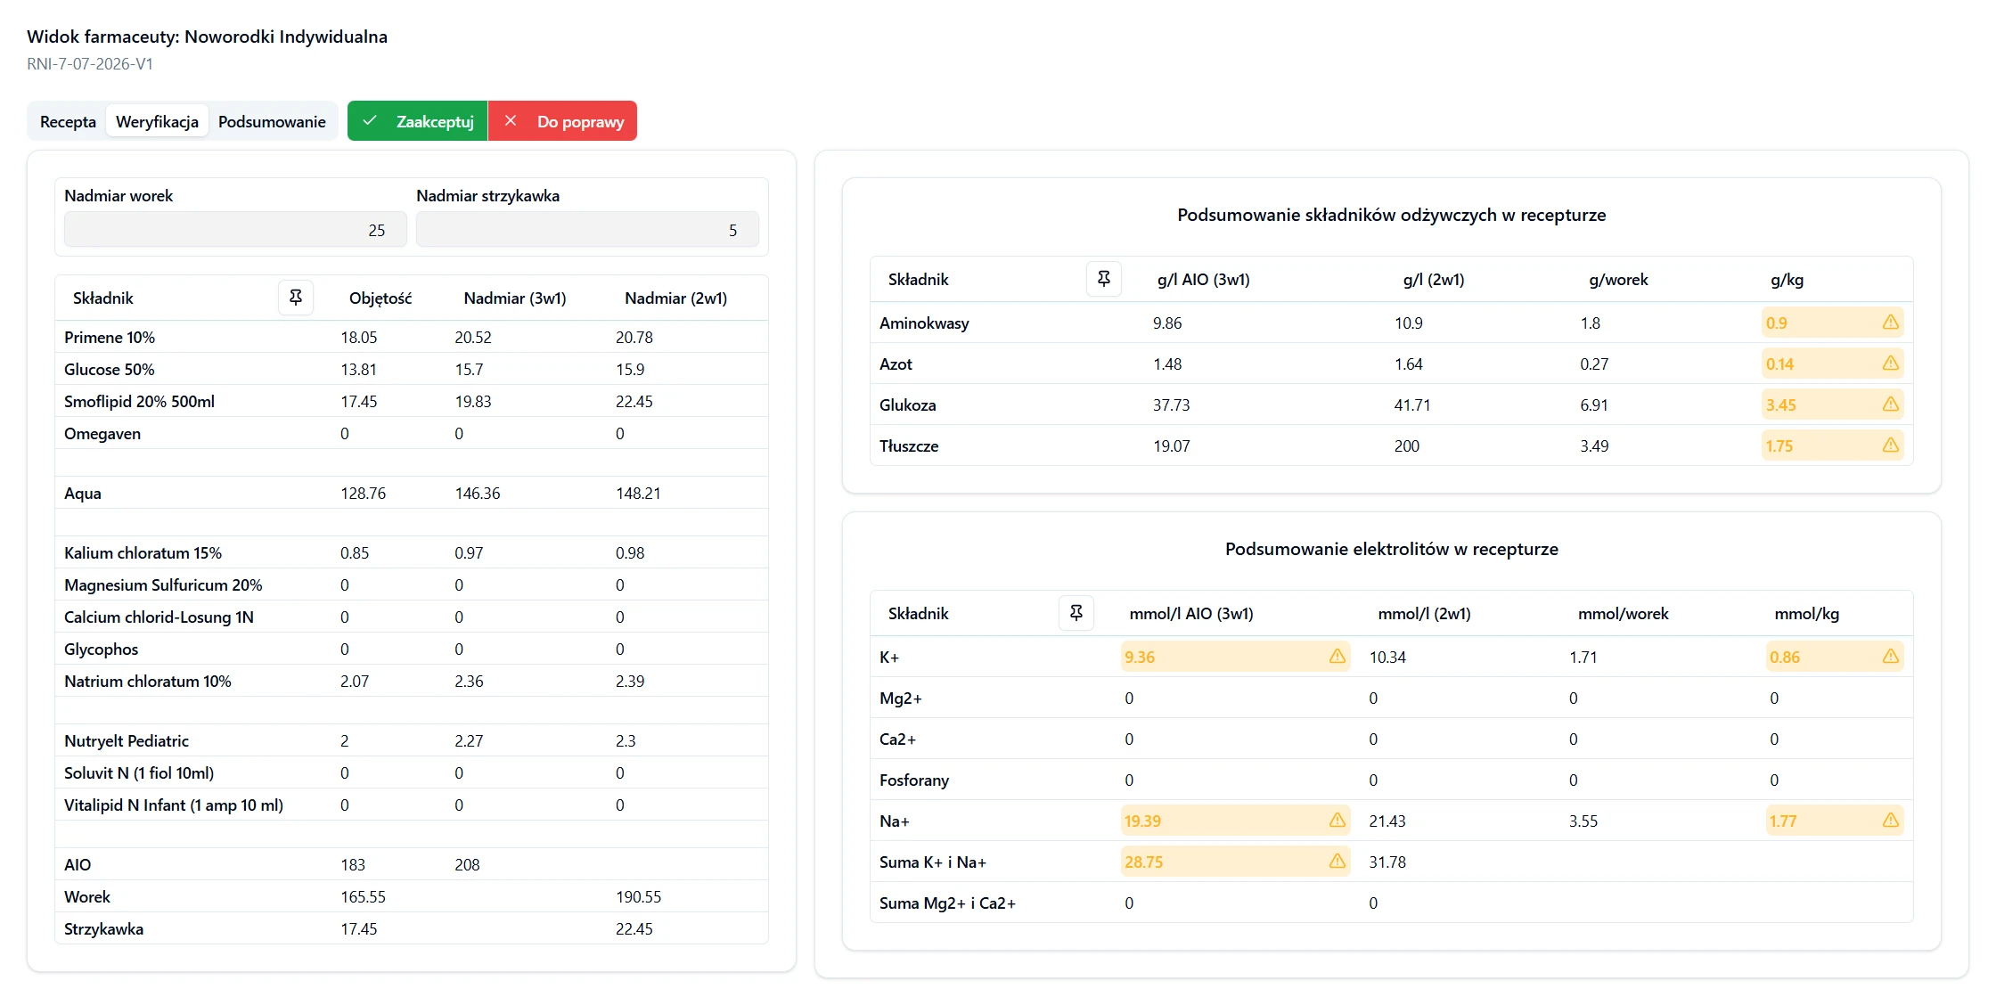
Task: Click warning icon on Suma K+ i Na+ 28.75
Action: coord(1337,862)
